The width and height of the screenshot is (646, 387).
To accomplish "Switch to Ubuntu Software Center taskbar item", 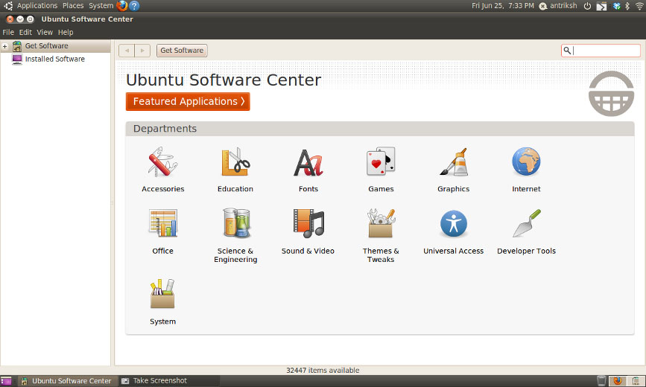I will tap(67, 381).
